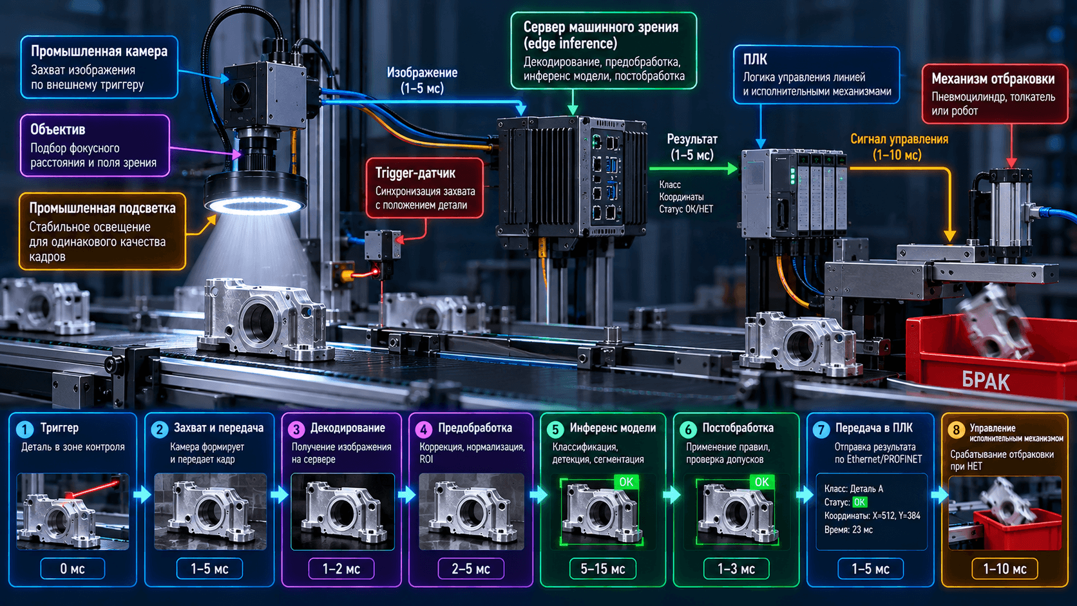Click the "Предобработка" step heading
Screen dimensions: 1077x606
(x=475, y=428)
